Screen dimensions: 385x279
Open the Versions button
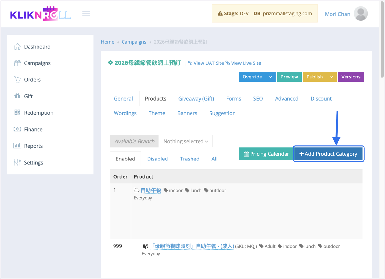pyautogui.click(x=351, y=77)
